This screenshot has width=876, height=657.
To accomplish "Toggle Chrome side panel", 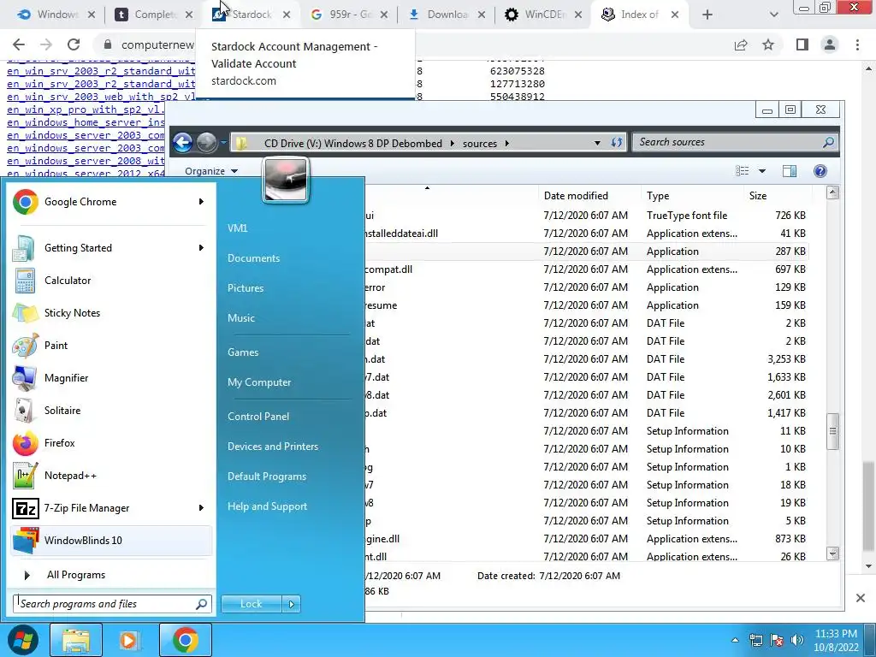I will (802, 44).
